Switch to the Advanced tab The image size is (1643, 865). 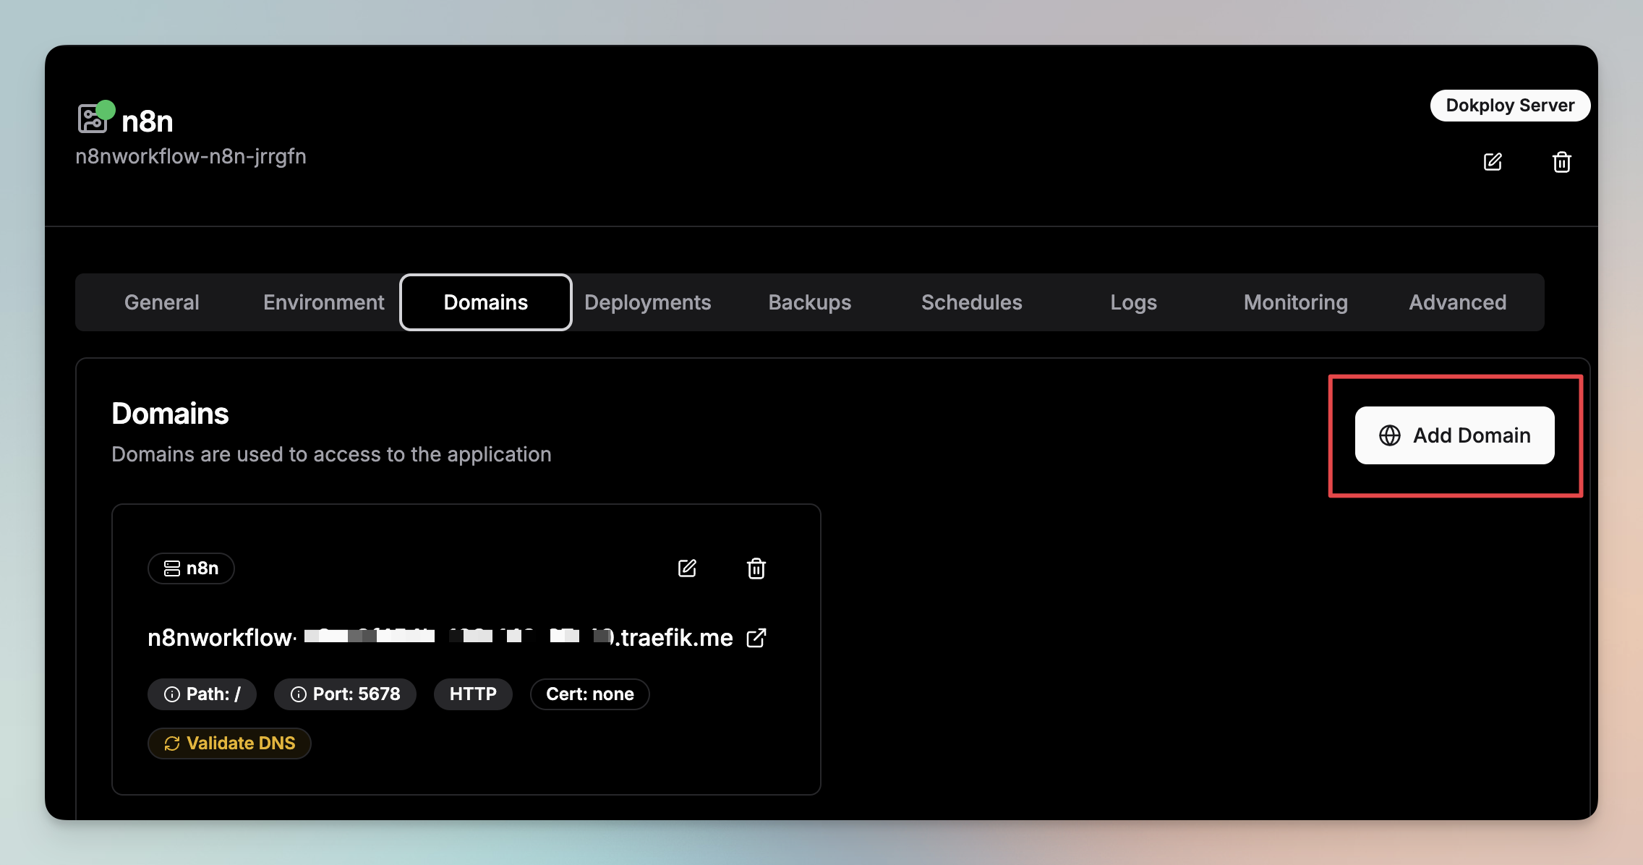click(1458, 302)
